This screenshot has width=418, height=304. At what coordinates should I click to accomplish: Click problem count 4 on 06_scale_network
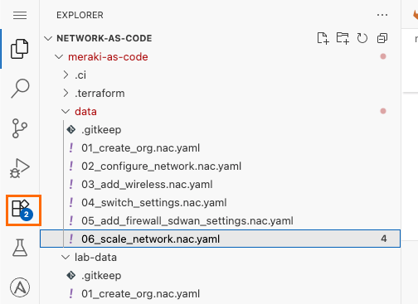(x=384, y=239)
